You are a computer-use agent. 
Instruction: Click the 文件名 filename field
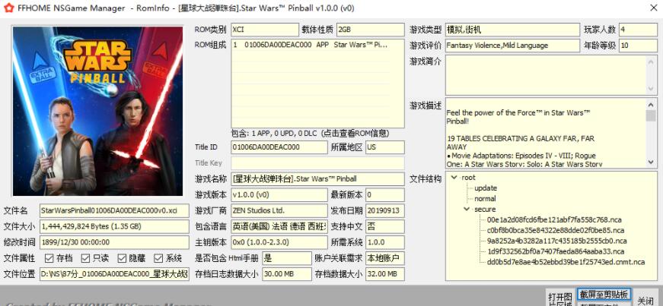pos(114,210)
